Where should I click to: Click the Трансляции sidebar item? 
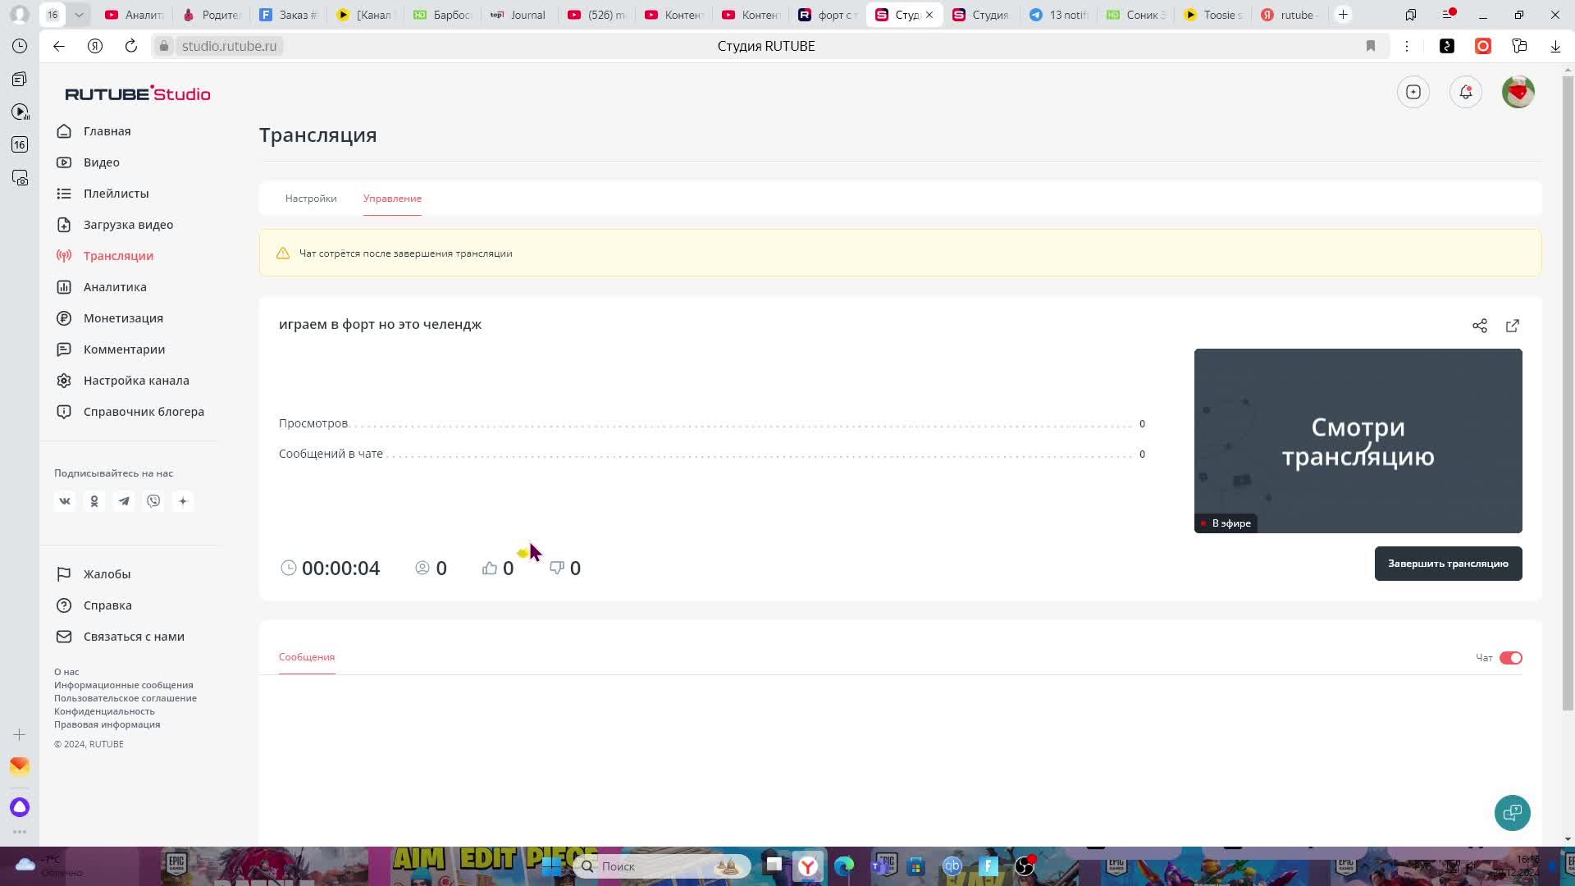tap(105, 256)
